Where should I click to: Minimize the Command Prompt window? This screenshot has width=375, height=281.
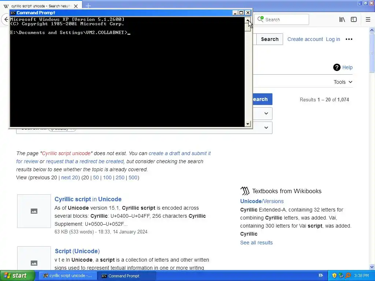(235, 13)
